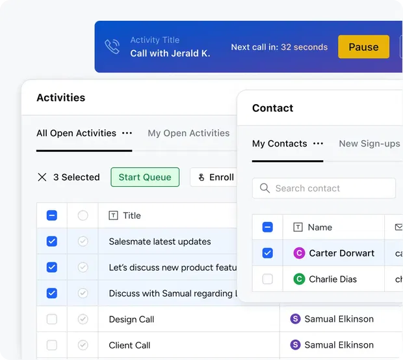Click Samual Elkinson avatar in Client Call row

tap(295, 344)
